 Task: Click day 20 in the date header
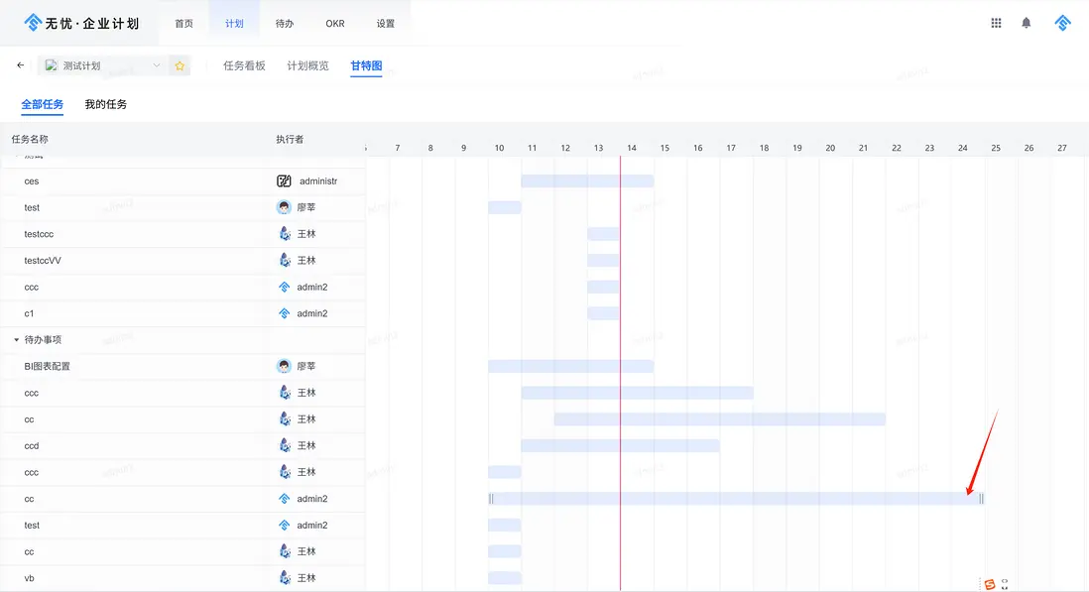830,148
